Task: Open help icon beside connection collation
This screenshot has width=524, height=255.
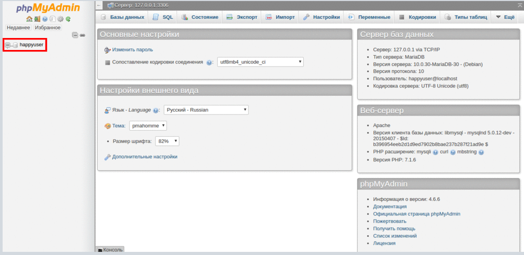Action: click(209, 62)
